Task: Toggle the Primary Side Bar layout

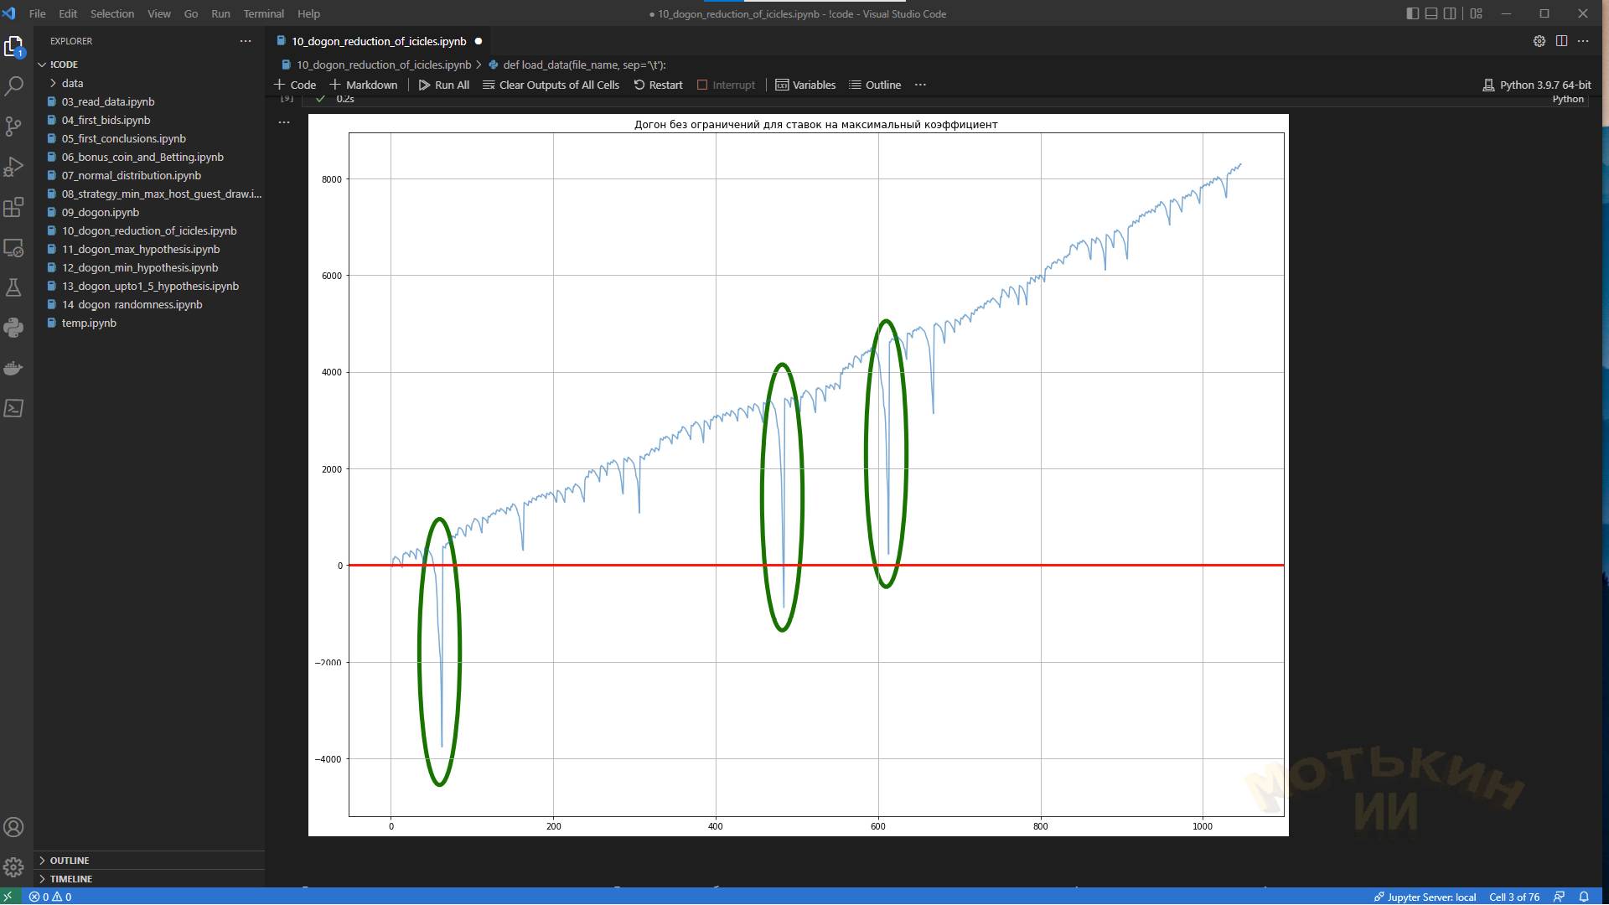Action: click(1412, 13)
